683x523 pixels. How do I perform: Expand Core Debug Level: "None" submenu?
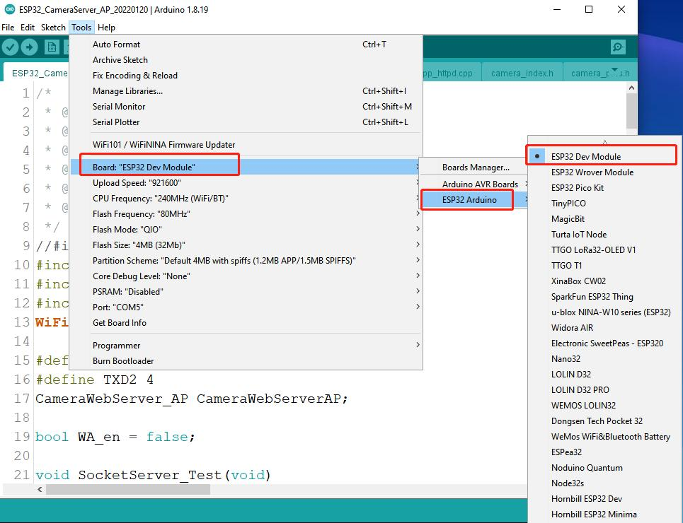pyautogui.click(x=246, y=276)
